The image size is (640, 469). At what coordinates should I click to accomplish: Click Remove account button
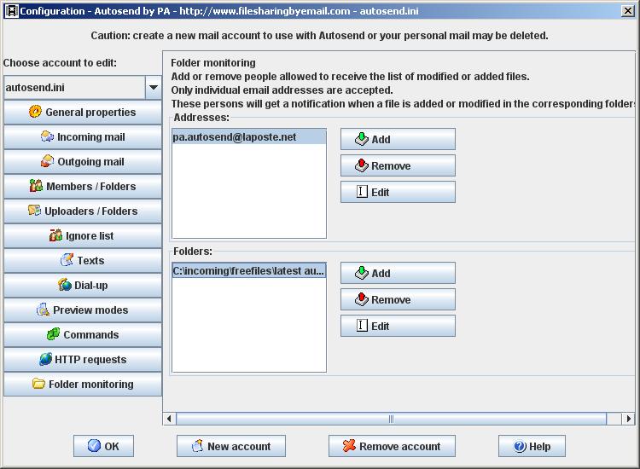tap(392, 446)
